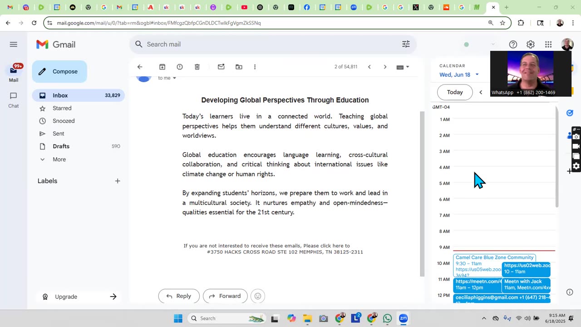This screenshot has width=581, height=327.
Task: Move this email to a folder
Action: [239, 67]
